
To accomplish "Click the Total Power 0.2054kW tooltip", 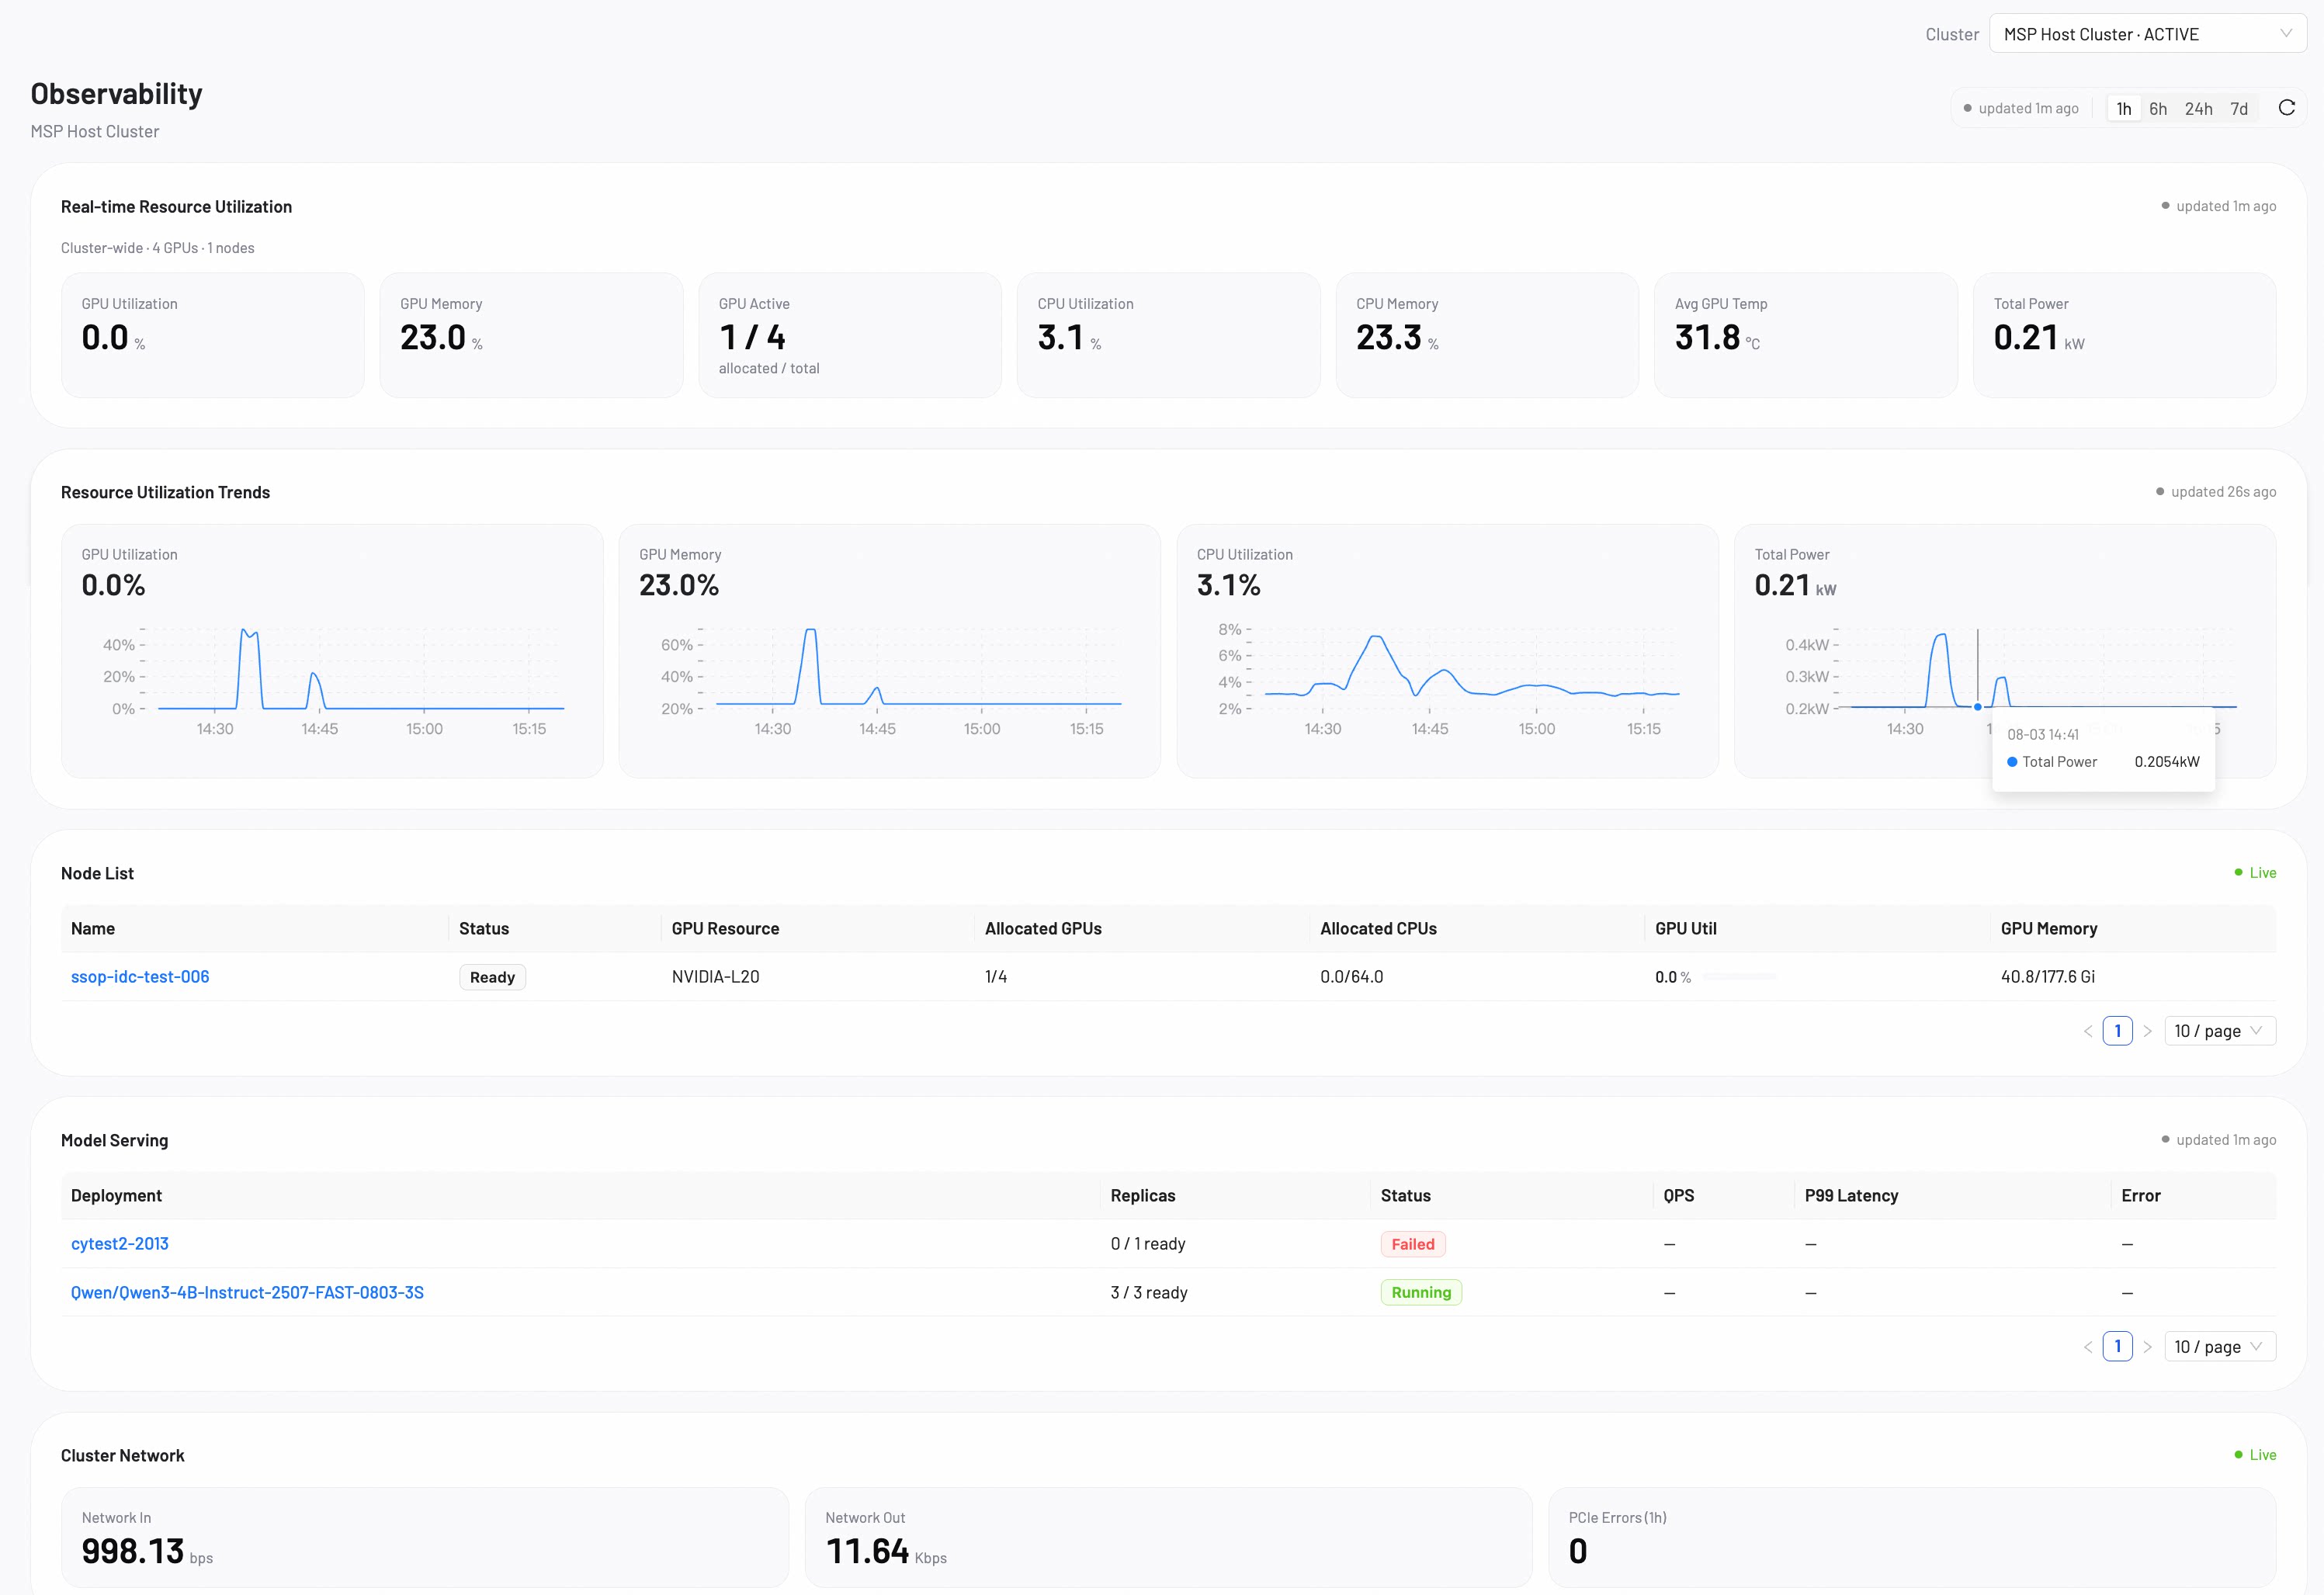I will pyautogui.click(x=2103, y=750).
